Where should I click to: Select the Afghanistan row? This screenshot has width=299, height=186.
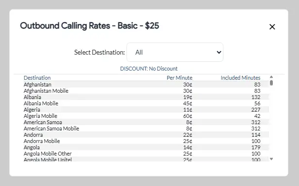click(146, 85)
